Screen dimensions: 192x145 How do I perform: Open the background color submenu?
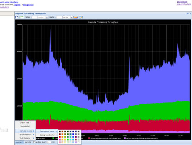pos(47,135)
